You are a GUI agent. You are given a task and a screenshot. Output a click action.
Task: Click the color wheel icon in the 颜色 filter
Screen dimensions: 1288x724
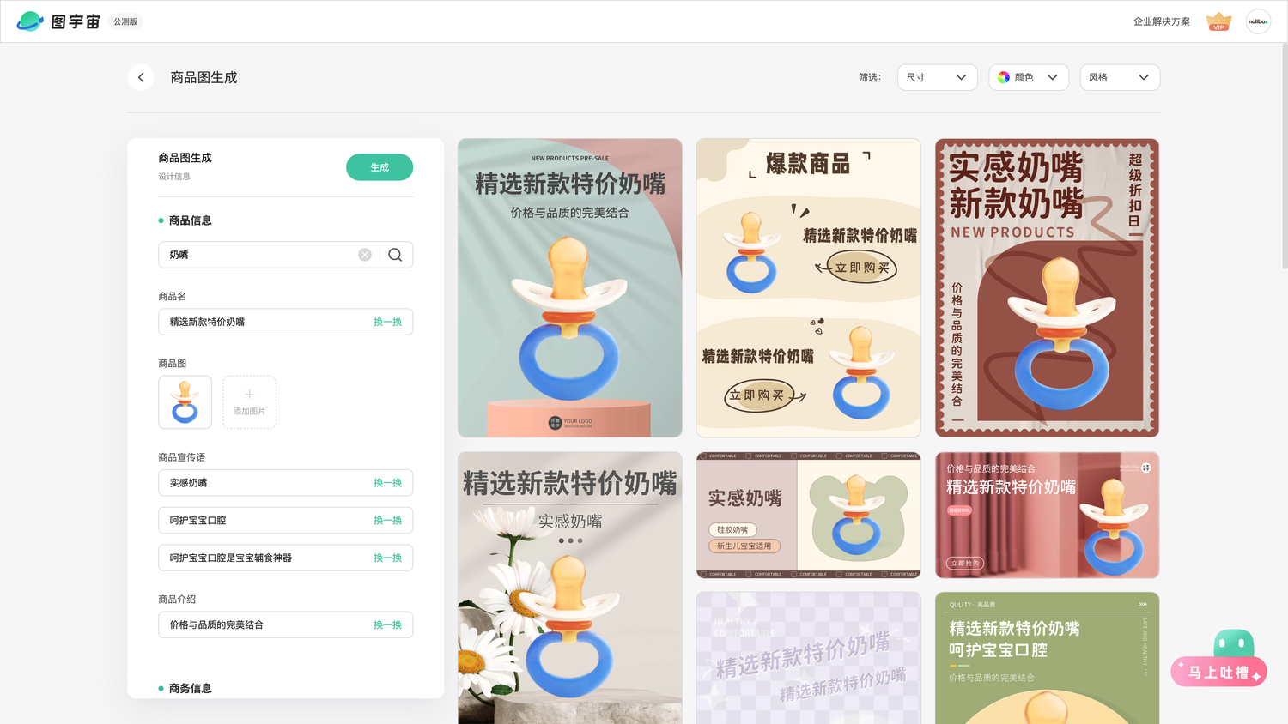pyautogui.click(x=1004, y=77)
